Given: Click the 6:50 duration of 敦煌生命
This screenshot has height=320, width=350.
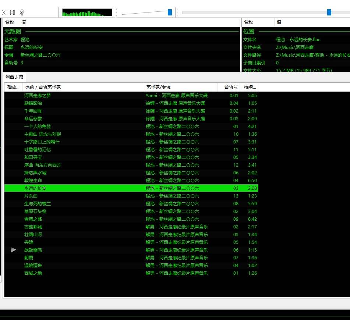Looking at the screenshot, I should [x=252, y=181].
